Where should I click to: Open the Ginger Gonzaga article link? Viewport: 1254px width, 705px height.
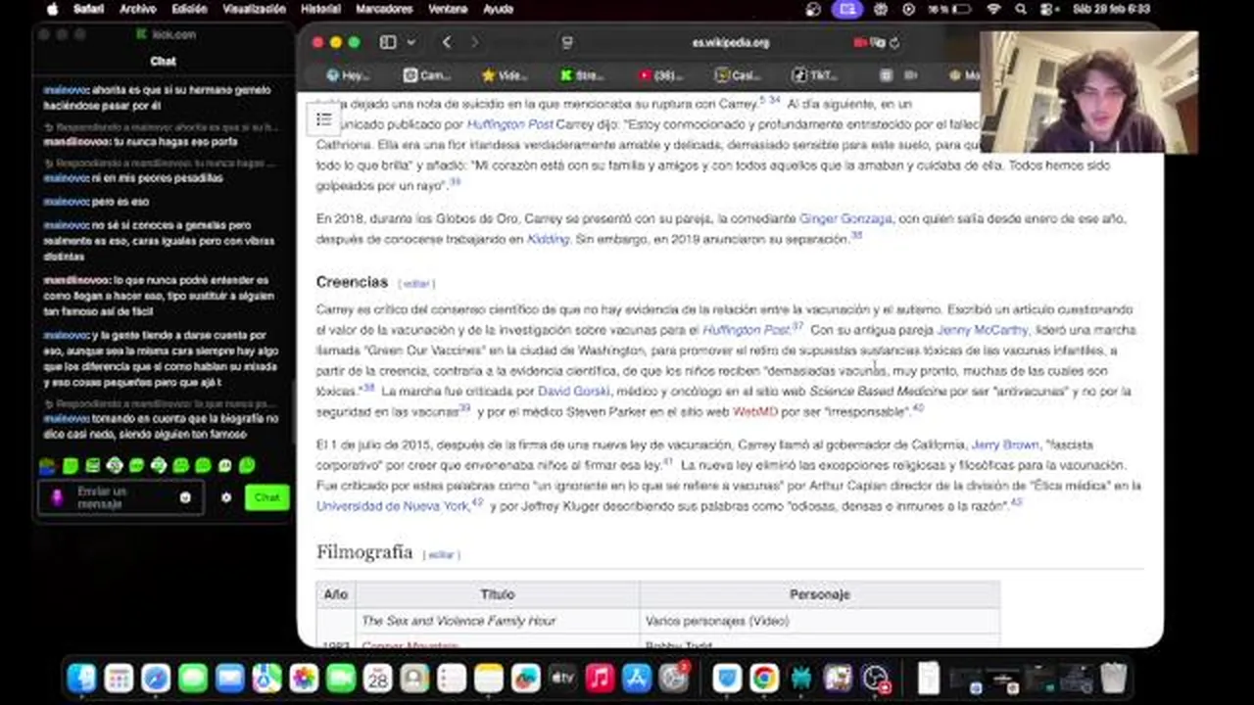click(845, 218)
